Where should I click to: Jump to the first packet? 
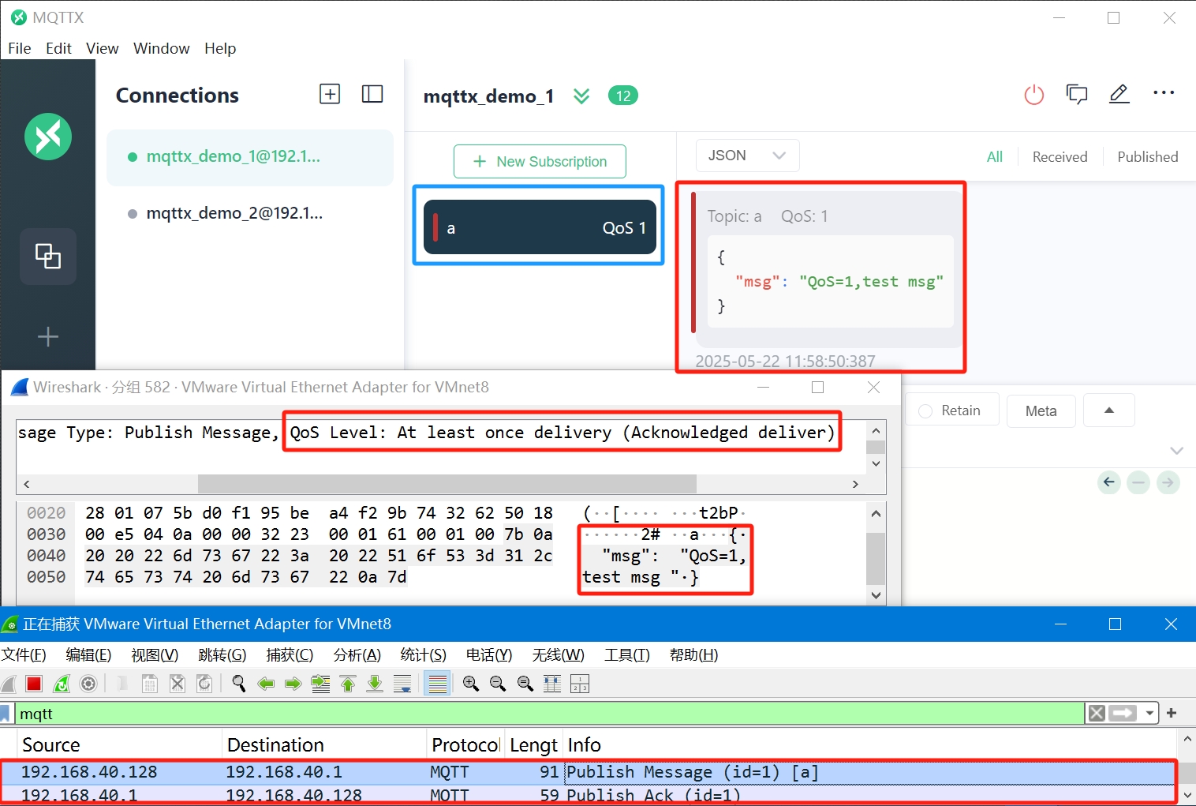pos(348,684)
